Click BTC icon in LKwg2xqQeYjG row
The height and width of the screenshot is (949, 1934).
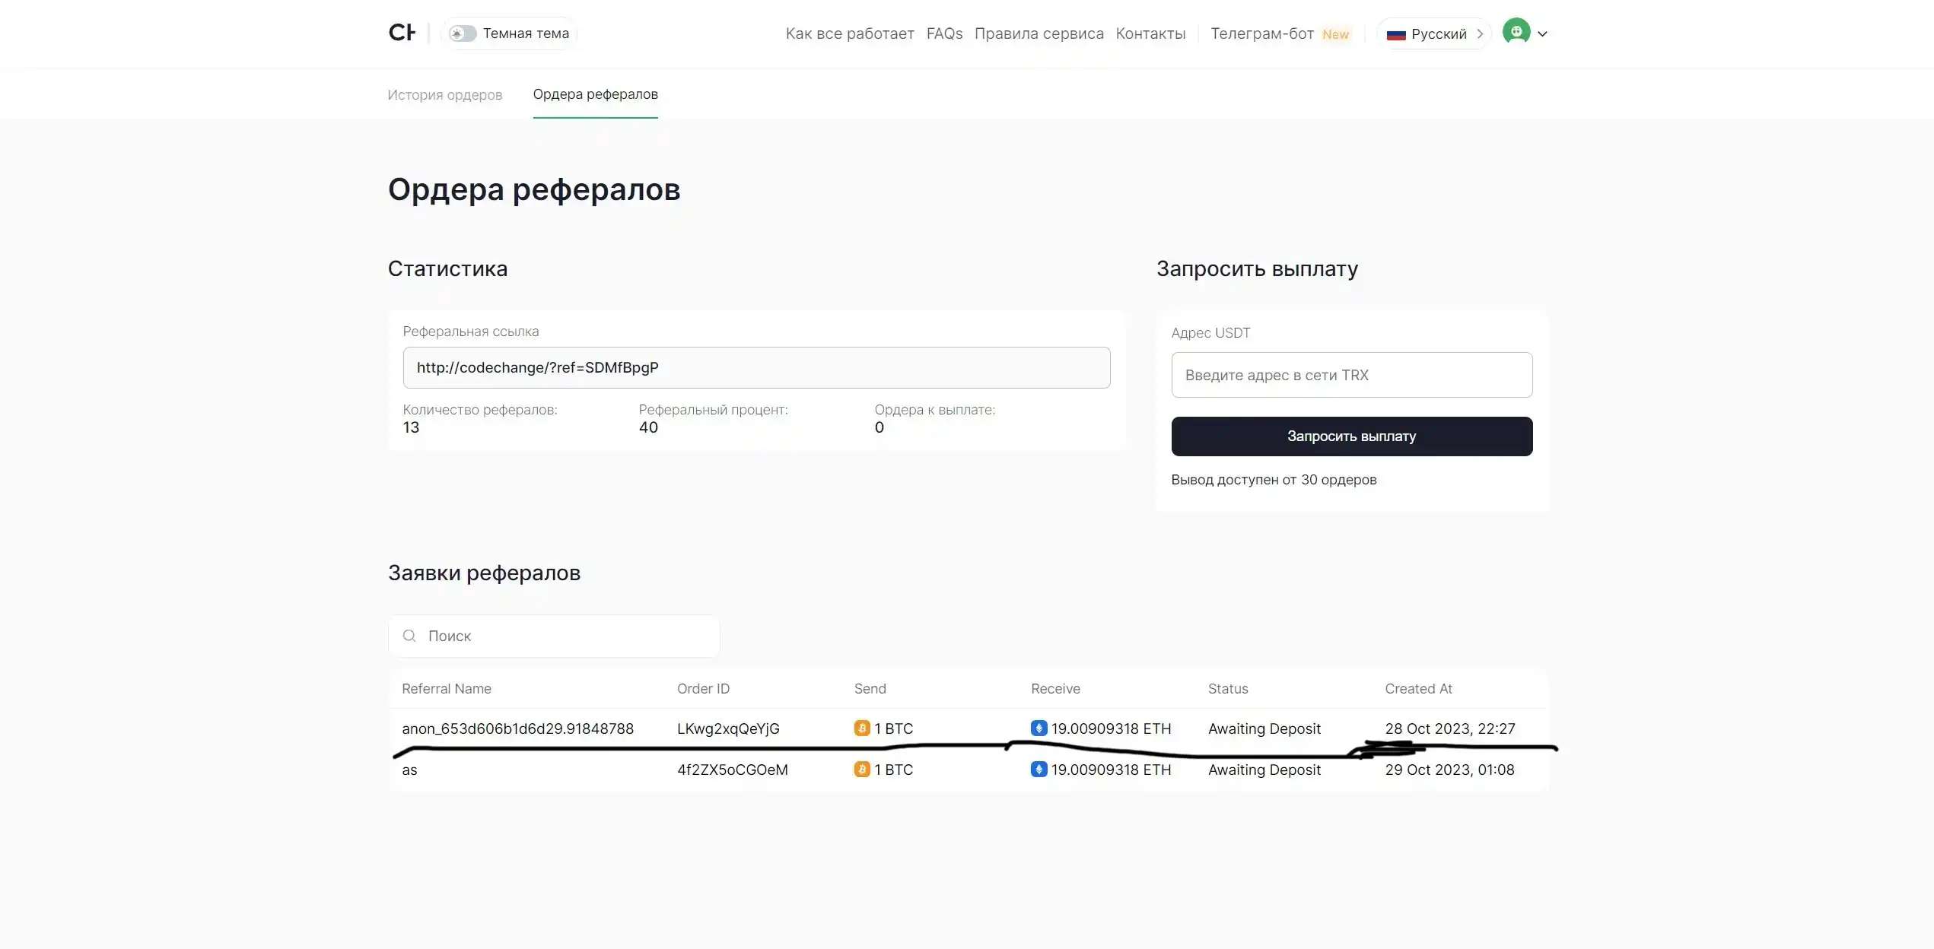(862, 728)
